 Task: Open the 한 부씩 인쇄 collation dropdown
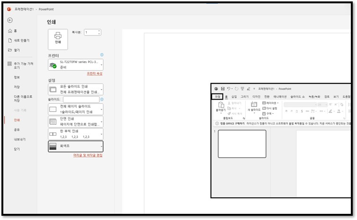click(x=76, y=134)
